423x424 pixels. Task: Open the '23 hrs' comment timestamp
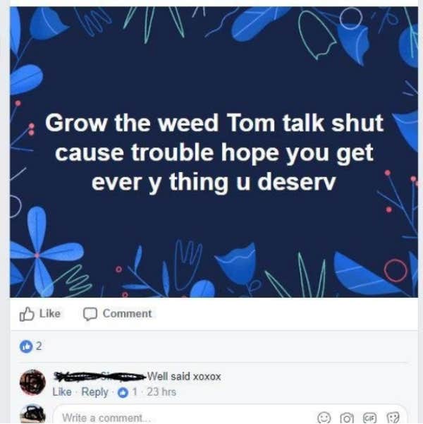[x=161, y=392]
